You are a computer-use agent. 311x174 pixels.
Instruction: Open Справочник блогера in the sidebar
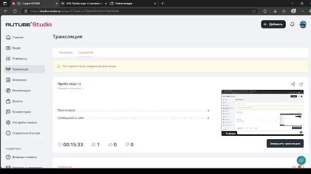coord(23,133)
